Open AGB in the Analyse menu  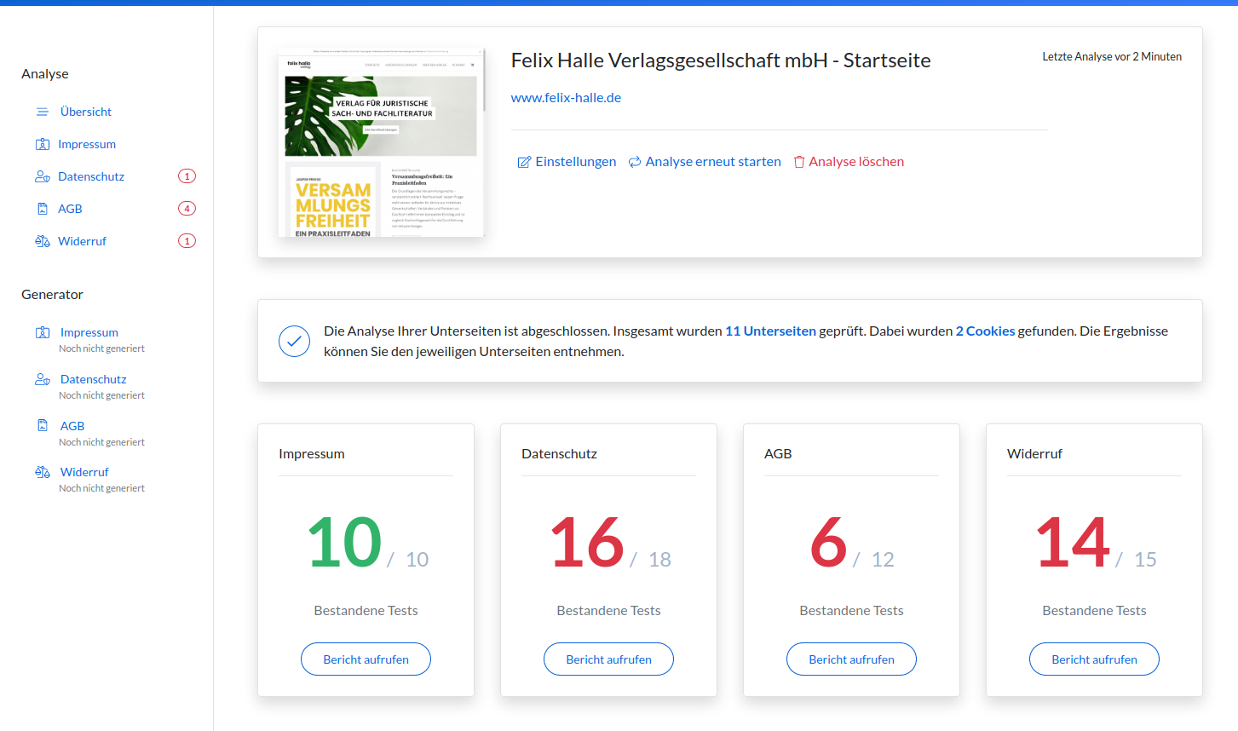tap(70, 209)
